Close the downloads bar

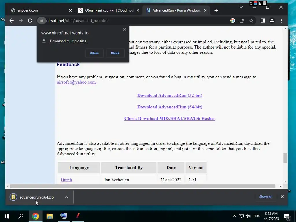tap(282, 197)
